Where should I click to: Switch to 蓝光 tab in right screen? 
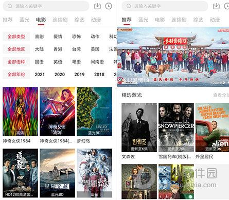(143, 20)
